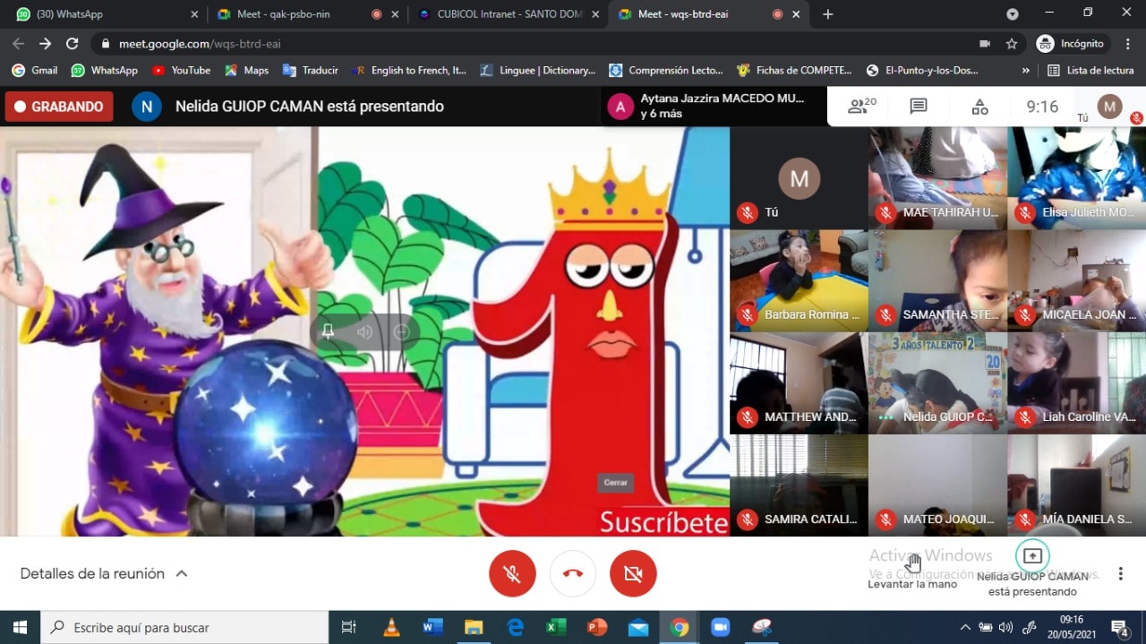
Task: Open the Maps bookmark
Action: pyautogui.click(x=246, y=70)
